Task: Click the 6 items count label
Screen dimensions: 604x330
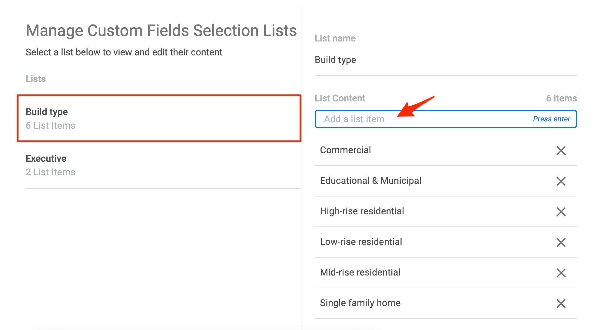Action: click(x=561, y=98)
